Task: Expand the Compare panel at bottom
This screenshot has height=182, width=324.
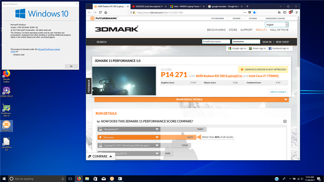Action: coord(100,156)
